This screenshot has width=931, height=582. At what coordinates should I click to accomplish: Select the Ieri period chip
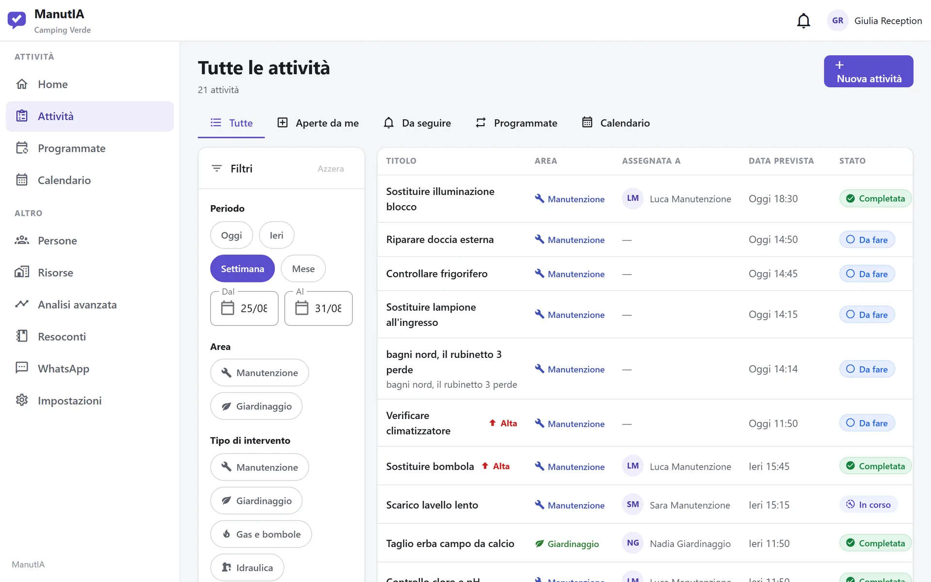[x=277, y=235]
